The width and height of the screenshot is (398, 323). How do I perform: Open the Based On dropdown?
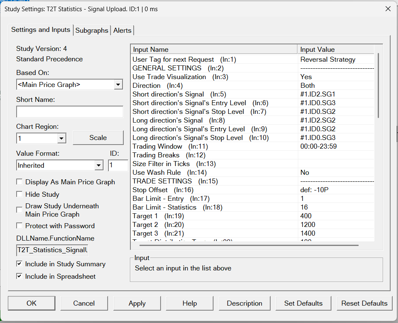click(118, 84)
